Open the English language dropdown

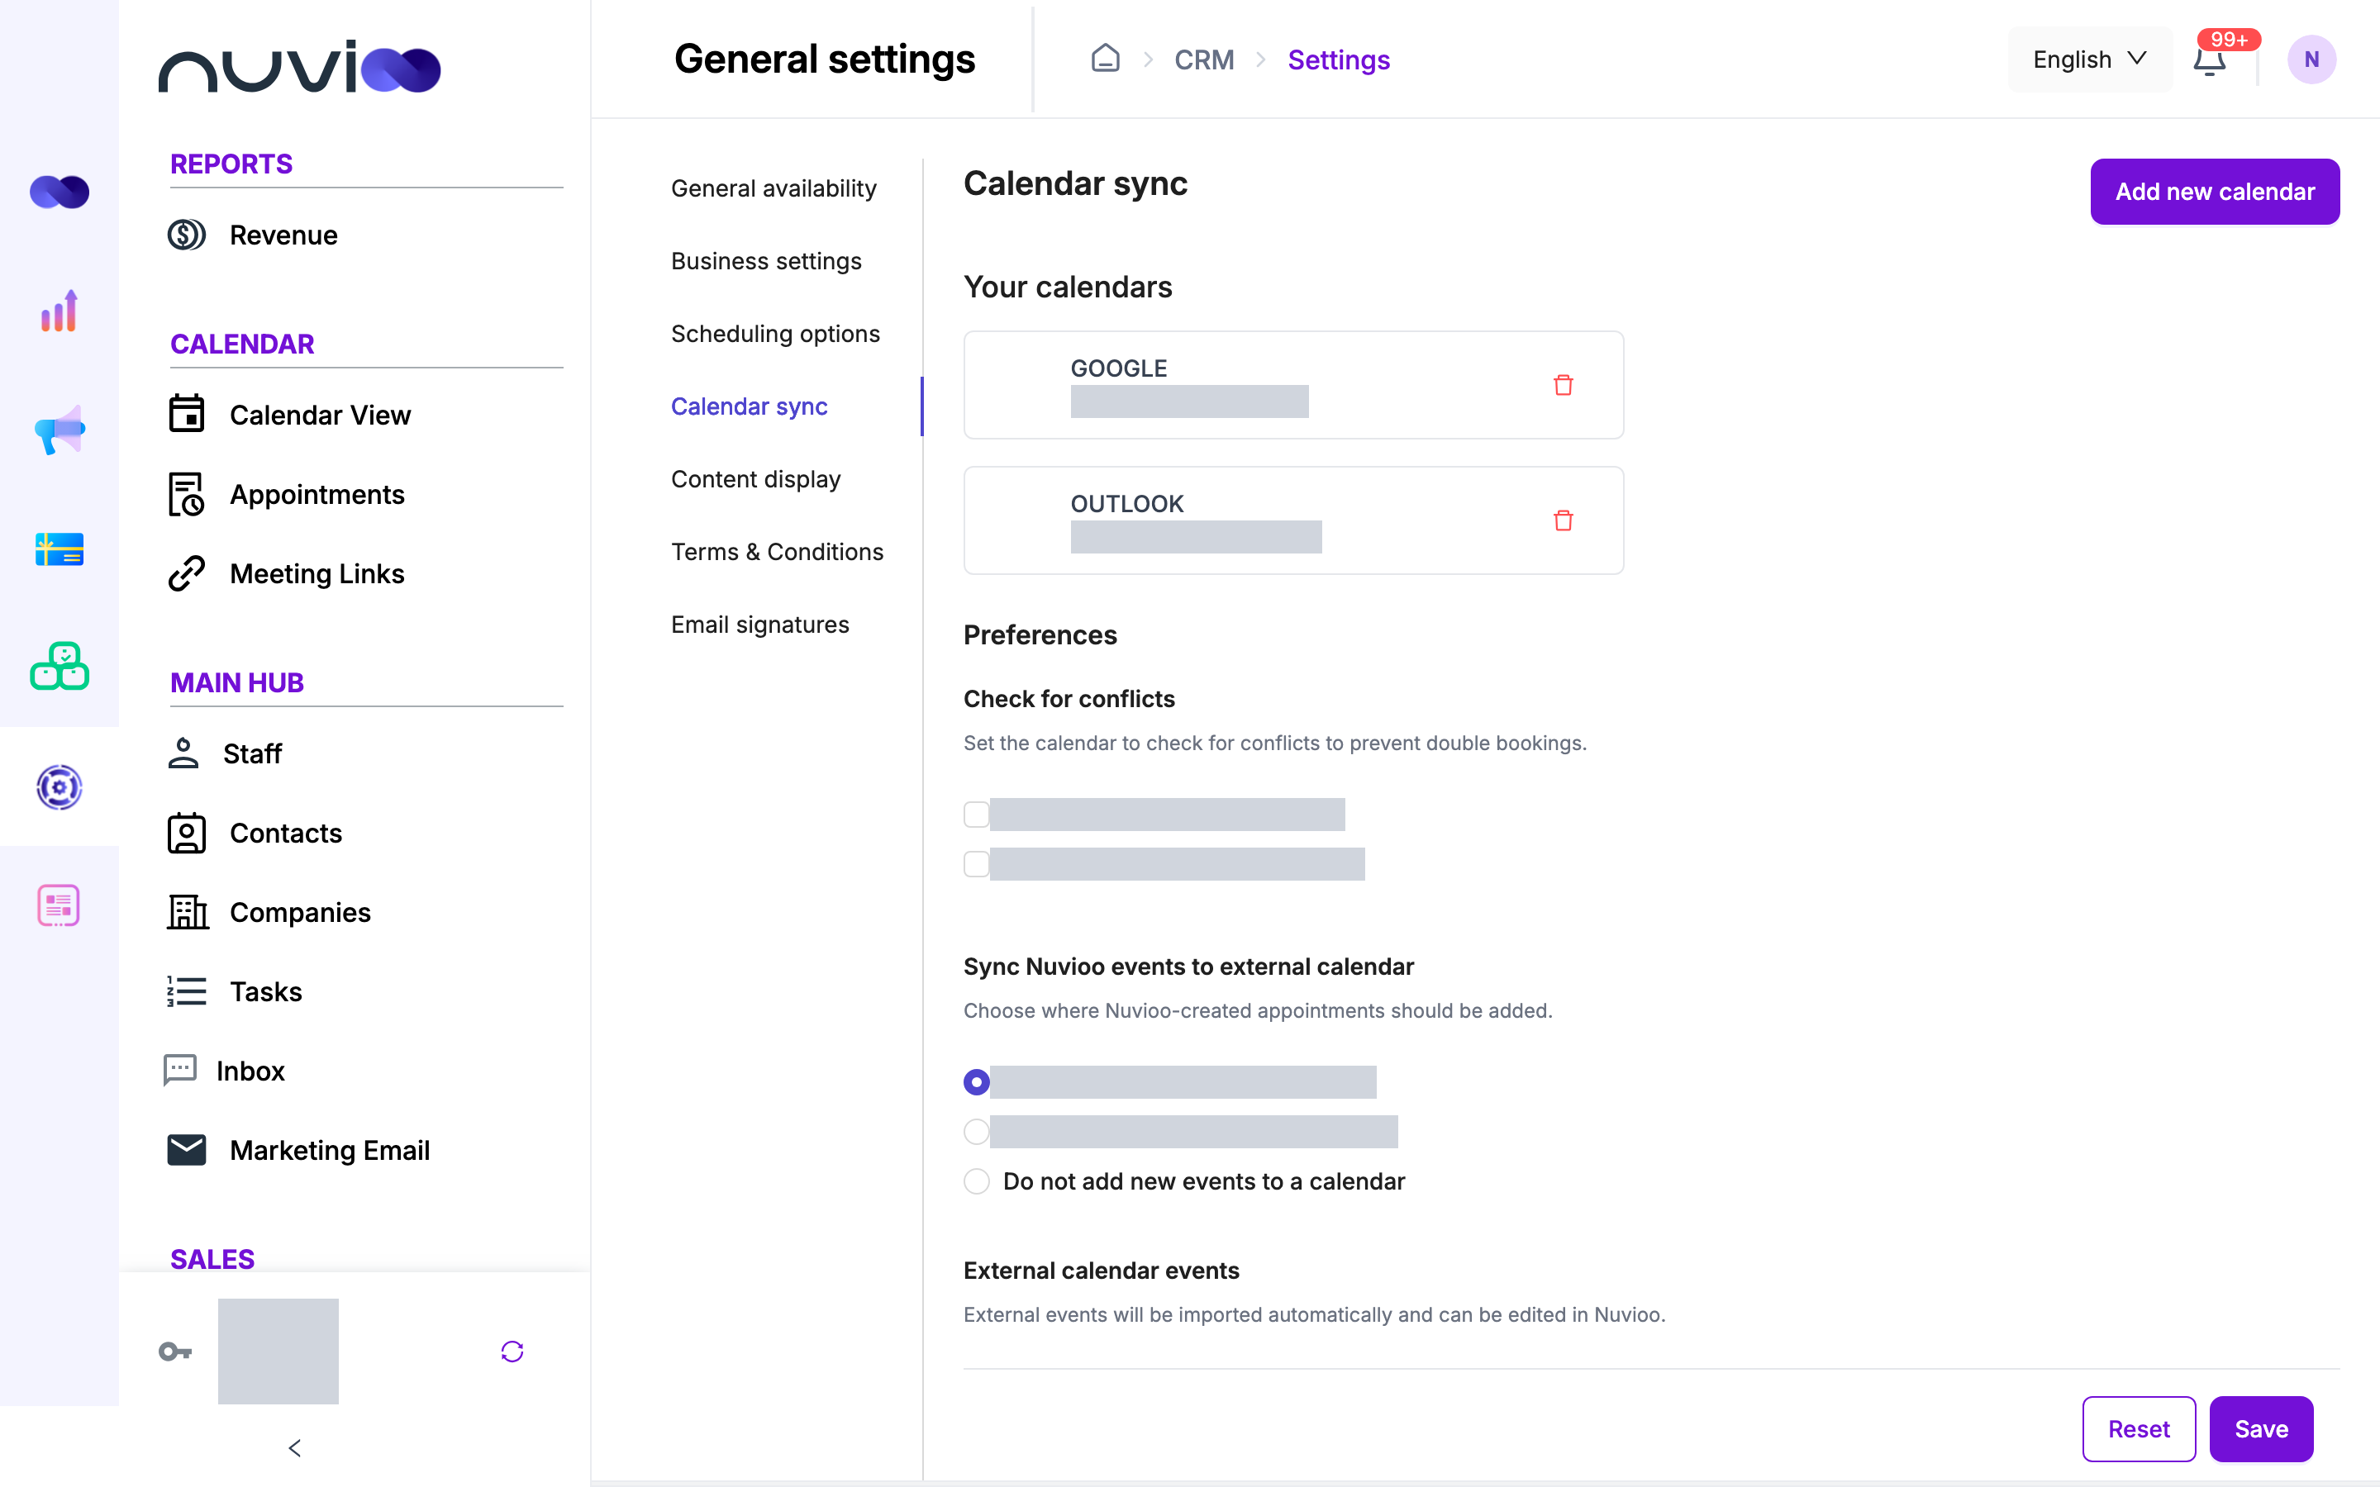[x=2089, y=60]
